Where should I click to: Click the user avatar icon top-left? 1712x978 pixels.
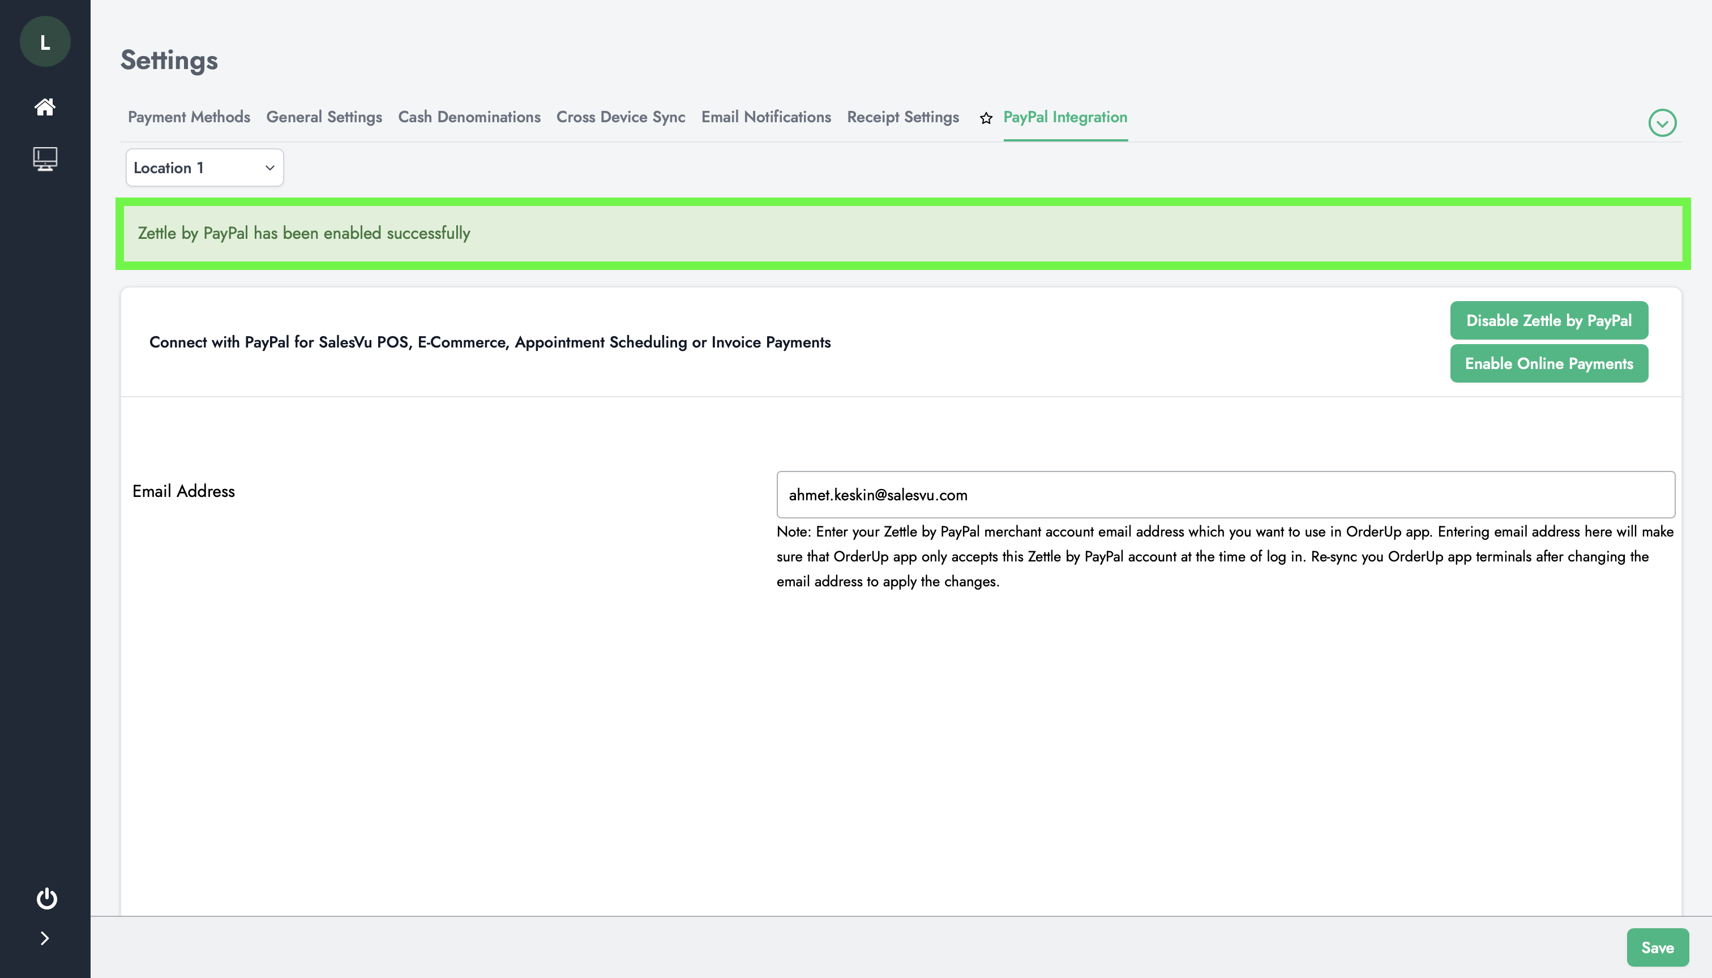point(45,42)
